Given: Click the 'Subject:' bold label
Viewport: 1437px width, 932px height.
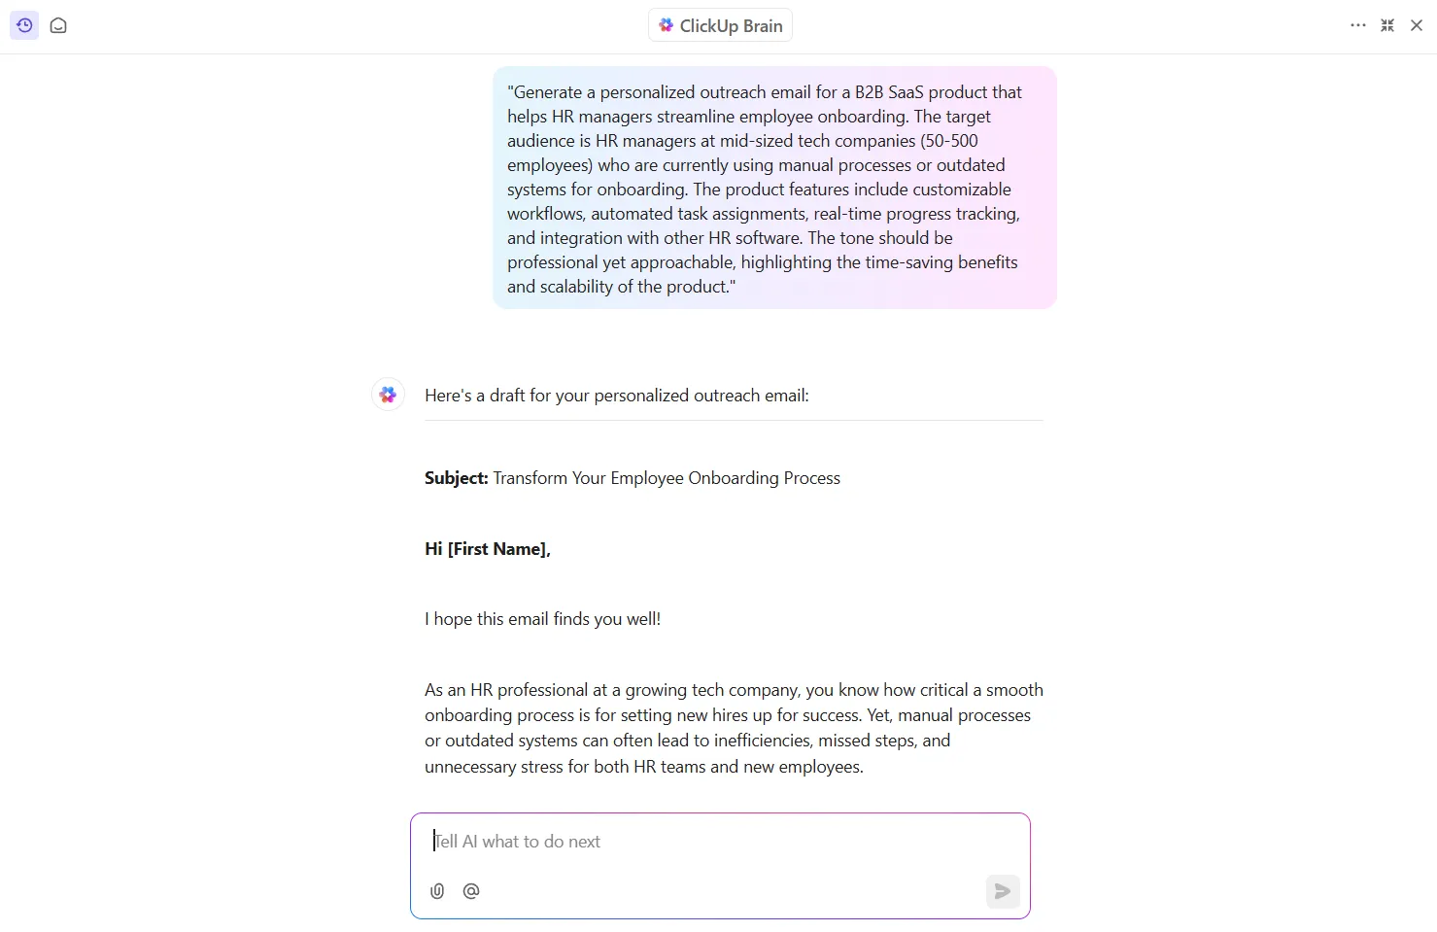Looking at the screenshot, I should [x=457, y=478].
